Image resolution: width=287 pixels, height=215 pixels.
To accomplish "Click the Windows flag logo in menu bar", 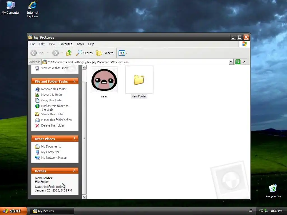I will [x=244, y=44].
